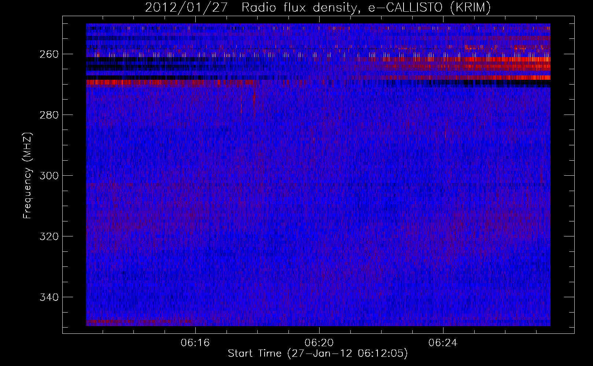Click the "Frequency (MHZ)" axis label
593x366 pixels.
(x=27, y=175)
